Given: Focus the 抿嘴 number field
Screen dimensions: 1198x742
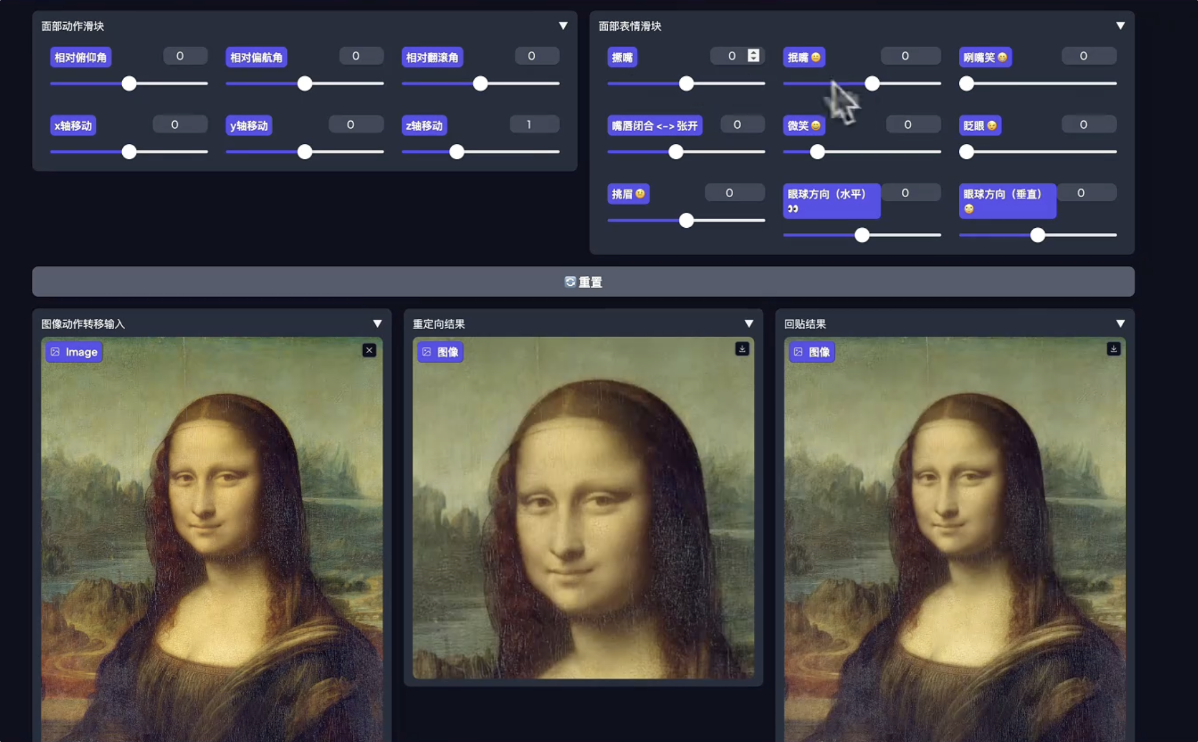Looking at the screenshot, I should [x=911, y=56].
